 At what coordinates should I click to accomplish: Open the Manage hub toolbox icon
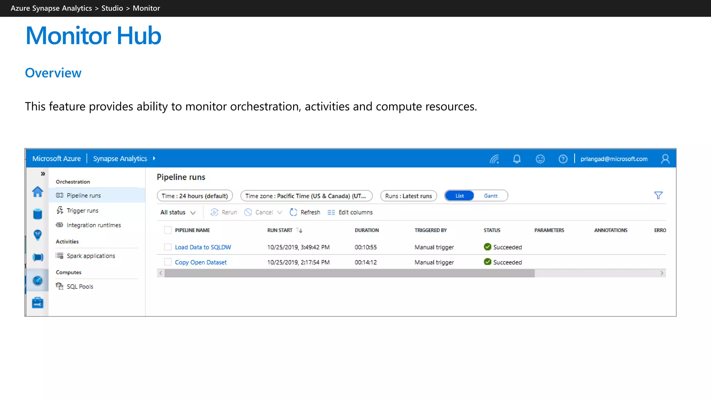37,302
